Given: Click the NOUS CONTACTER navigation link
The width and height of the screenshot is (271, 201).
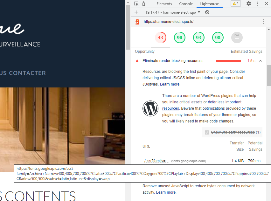Looking at the screenshot, I should [23, 73].
